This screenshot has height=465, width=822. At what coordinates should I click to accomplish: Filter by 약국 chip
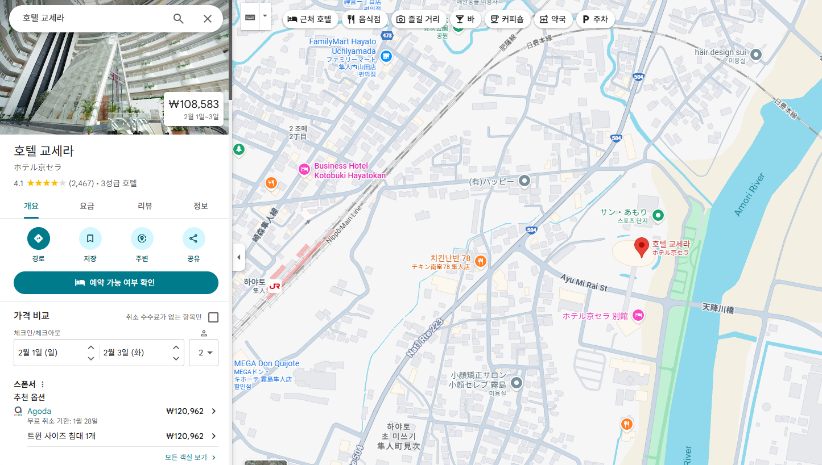[553, 19]
